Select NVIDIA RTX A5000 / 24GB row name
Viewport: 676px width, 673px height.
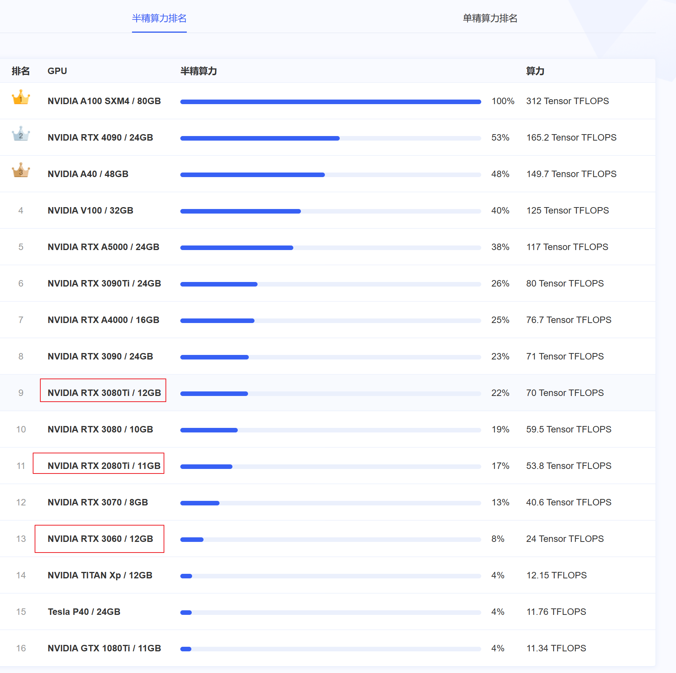click(x=103, y=247)
